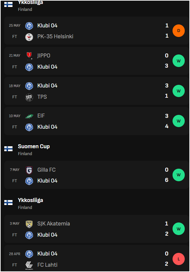Click the FC Lahti logo
Viewport: 190px width, 272px height.
click(29, 265)
